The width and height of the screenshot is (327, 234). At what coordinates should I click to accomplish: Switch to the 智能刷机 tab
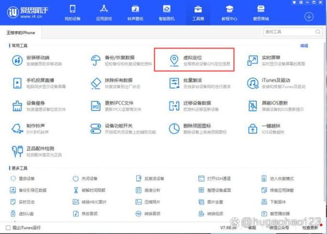[167, 13]
